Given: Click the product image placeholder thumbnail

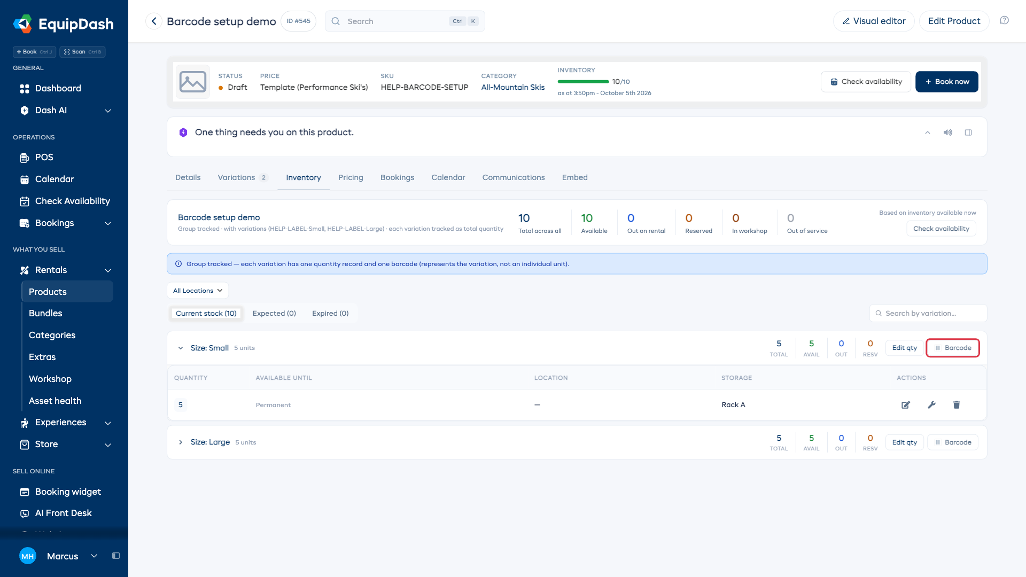Looking at the screenshot, I should click(193, 82).
